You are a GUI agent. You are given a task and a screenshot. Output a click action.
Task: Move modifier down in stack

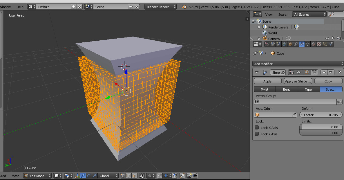[x=331, y=72]
